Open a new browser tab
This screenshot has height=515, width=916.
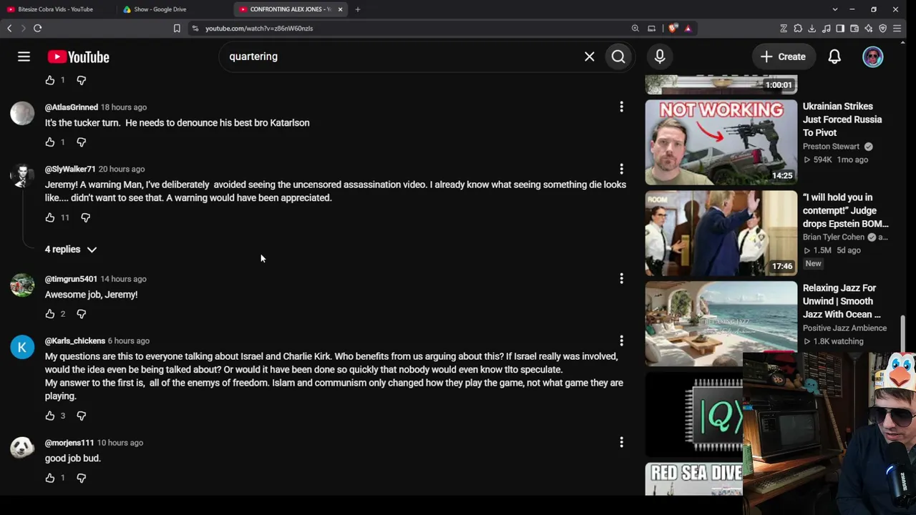[x=358, y=9]
